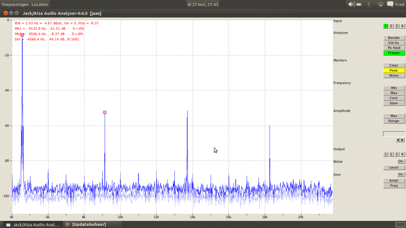
Task: Toggle the green Freeze button
Action: click(x=394, y=53)
